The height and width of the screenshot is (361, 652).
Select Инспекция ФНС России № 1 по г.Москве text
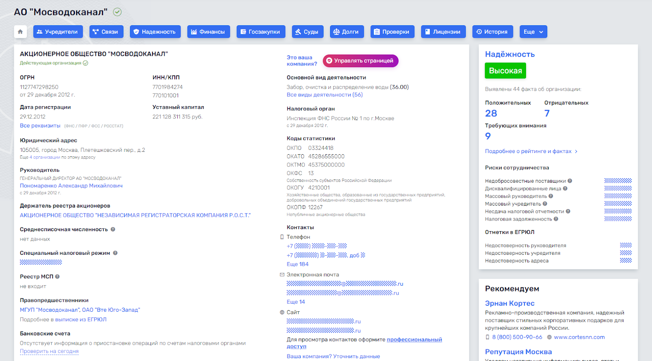pos(340,118)
